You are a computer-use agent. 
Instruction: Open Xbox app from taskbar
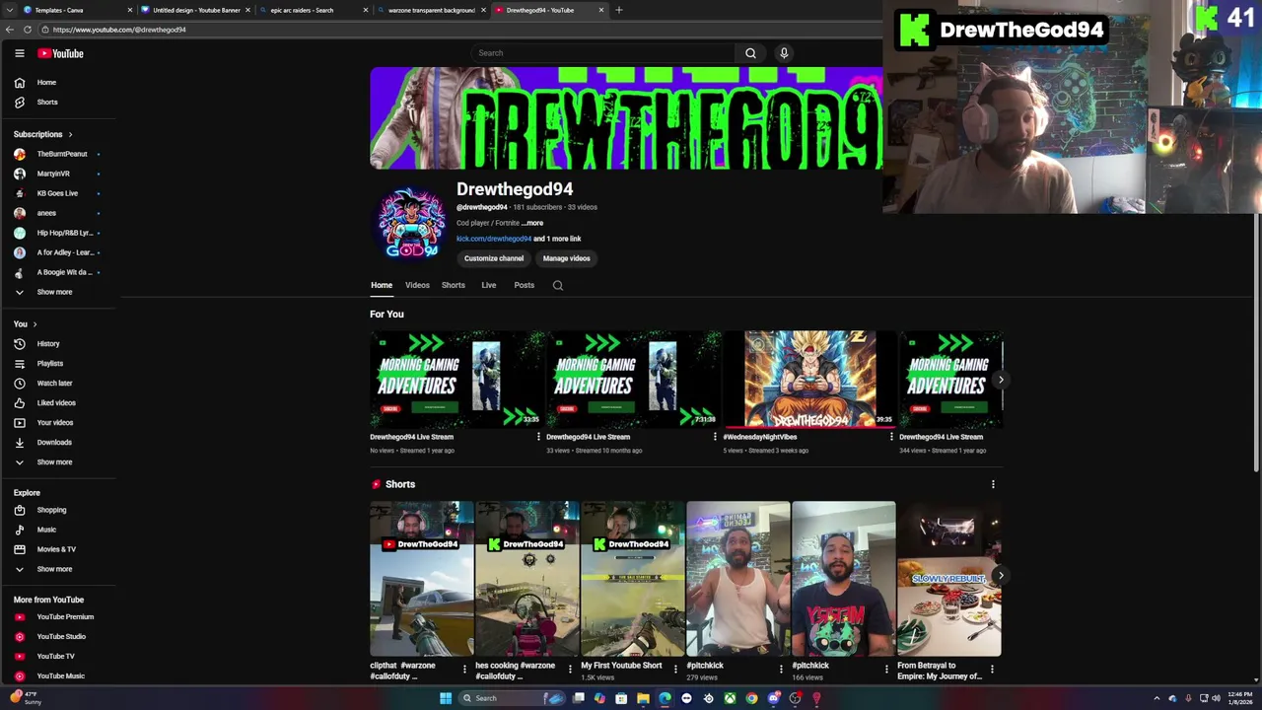[x=730, y=698]
